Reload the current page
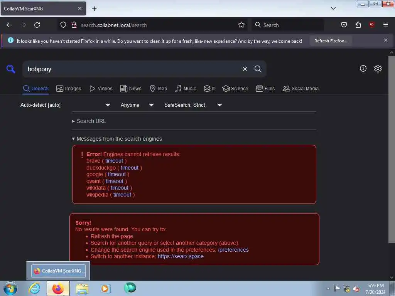395x296 pixels. (x=37, y=25)
